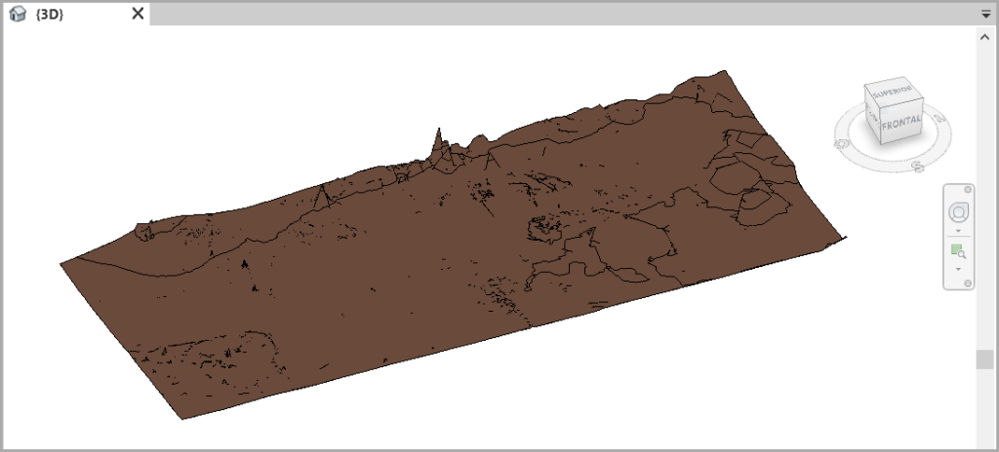Expand the Steering Wheels dropdown arrow
Screen dimensions: 999x452
(x=958, y=231)
